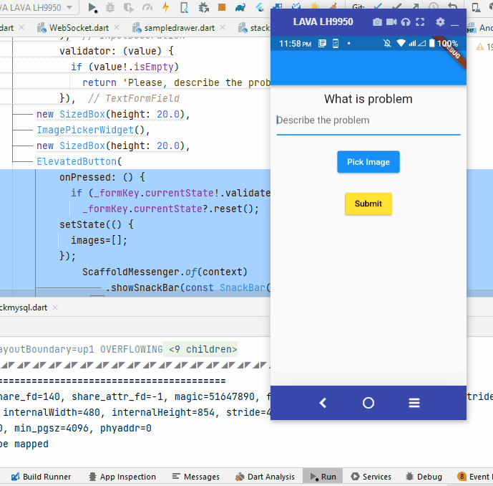
Task: Open the Event Log tool window
Action: (475, 477)
